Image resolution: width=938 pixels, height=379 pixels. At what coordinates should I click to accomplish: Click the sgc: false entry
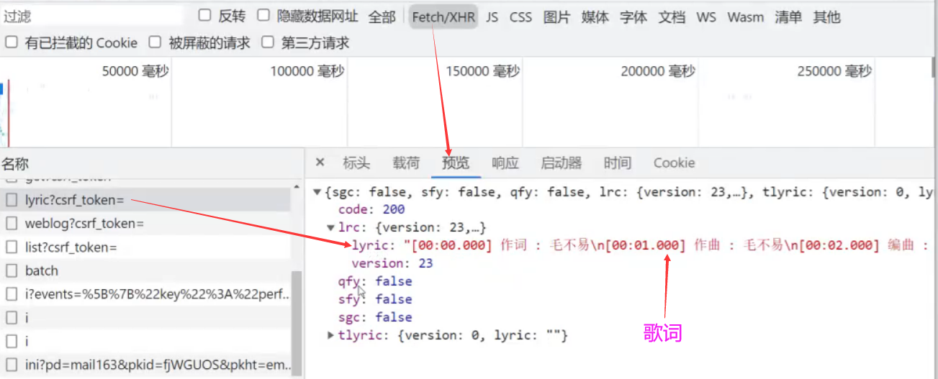point(375,317)
